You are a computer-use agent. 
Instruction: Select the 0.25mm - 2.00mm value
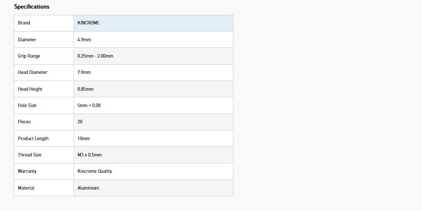click(96, 56)
